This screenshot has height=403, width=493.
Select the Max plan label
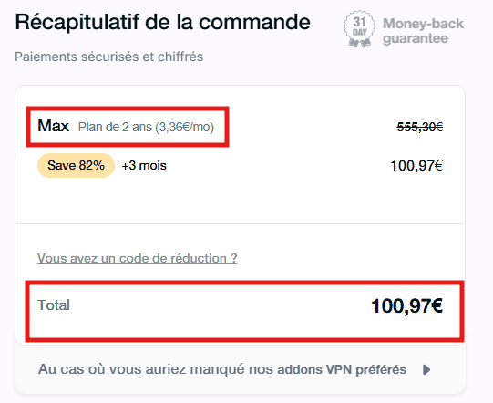pyautogui.click(x=53, y=126)
